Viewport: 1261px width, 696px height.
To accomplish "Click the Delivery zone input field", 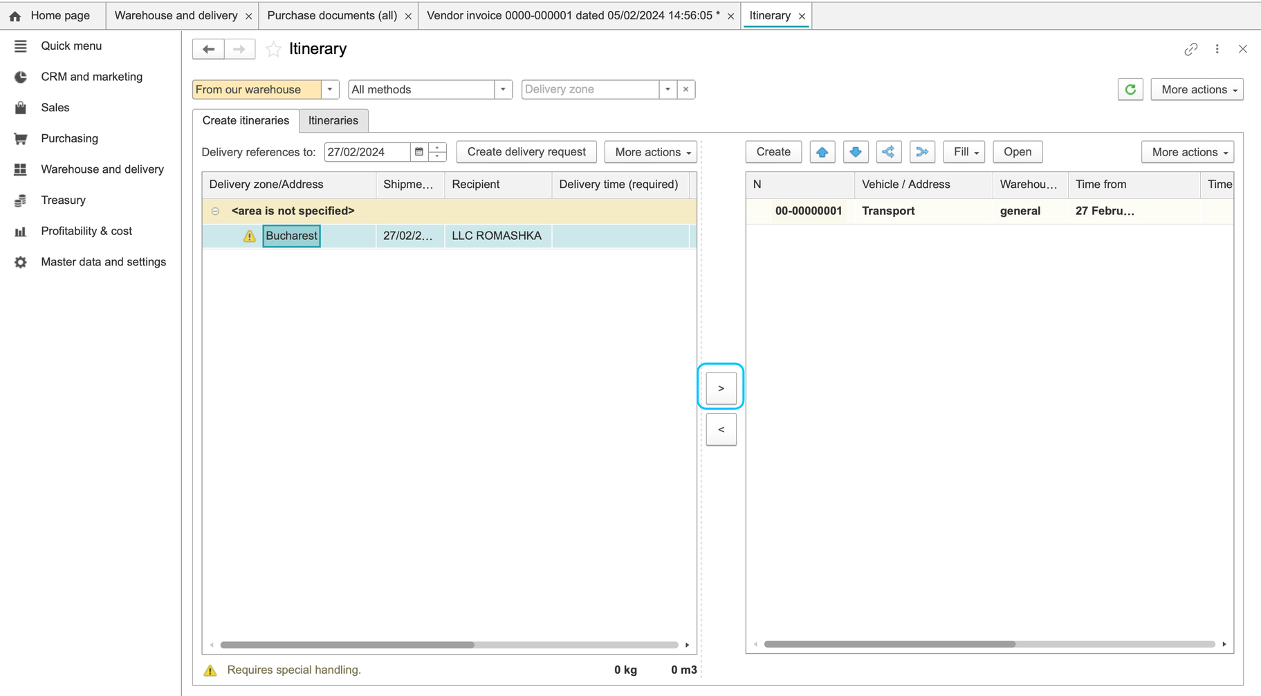I will click(x=590, y=89).
